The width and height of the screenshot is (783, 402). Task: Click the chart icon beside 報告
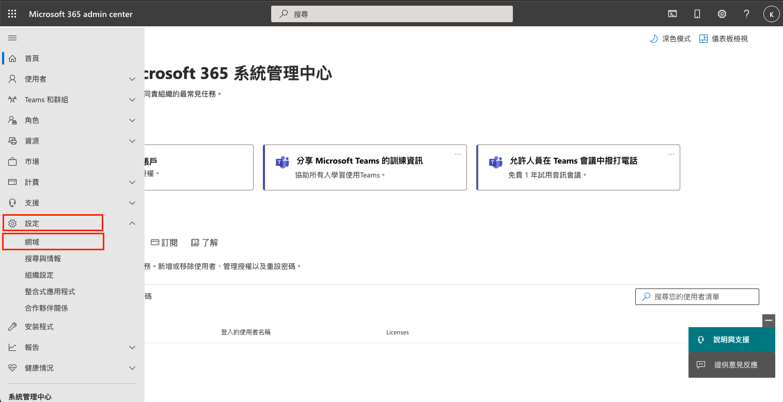pos(13,347)
